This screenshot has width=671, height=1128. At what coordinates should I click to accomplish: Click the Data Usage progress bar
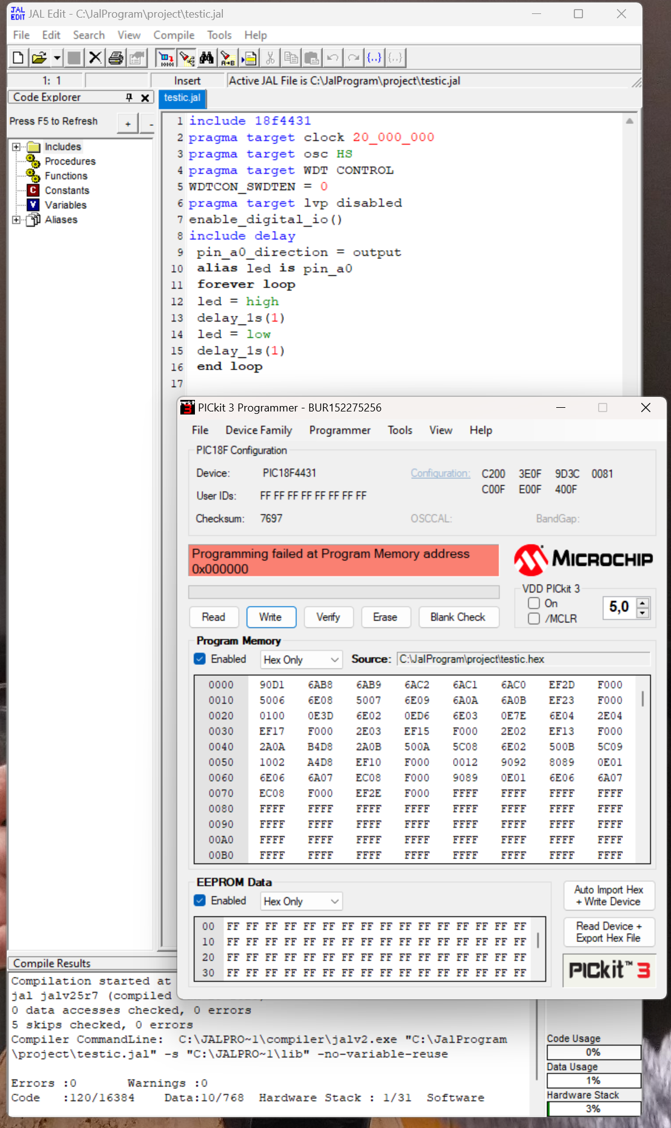tap(594, 1081)
